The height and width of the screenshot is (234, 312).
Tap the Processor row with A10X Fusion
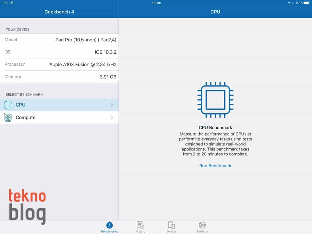[x=59, y=64]
